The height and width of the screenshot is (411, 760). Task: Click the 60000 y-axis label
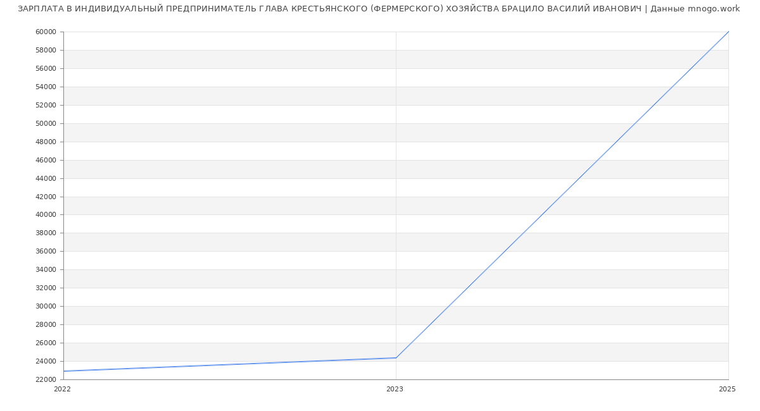46,32
